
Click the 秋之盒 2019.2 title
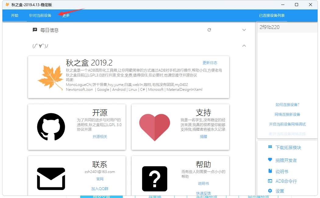pos(89,63)
